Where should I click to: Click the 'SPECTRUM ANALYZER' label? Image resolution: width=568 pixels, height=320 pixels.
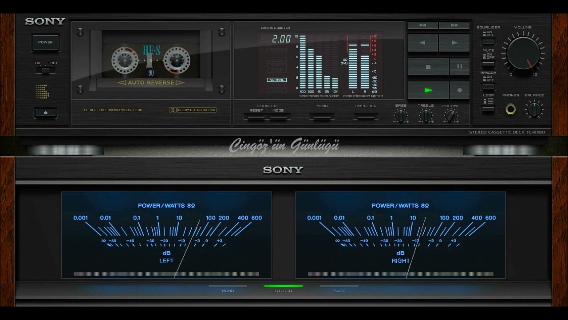319,96
